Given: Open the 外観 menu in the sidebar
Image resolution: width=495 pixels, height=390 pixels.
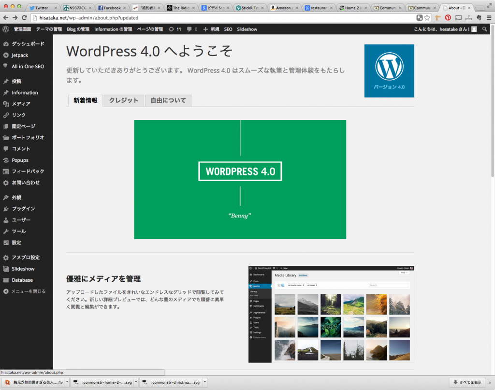Looking at the screenshot, I should click(17, 197).
